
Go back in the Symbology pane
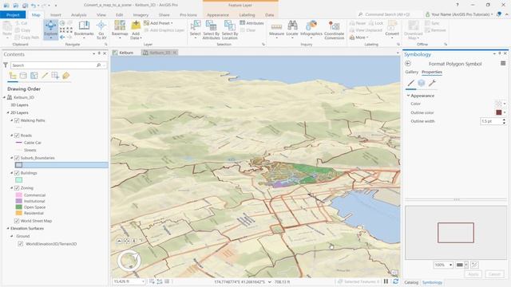tap(408, 64)
